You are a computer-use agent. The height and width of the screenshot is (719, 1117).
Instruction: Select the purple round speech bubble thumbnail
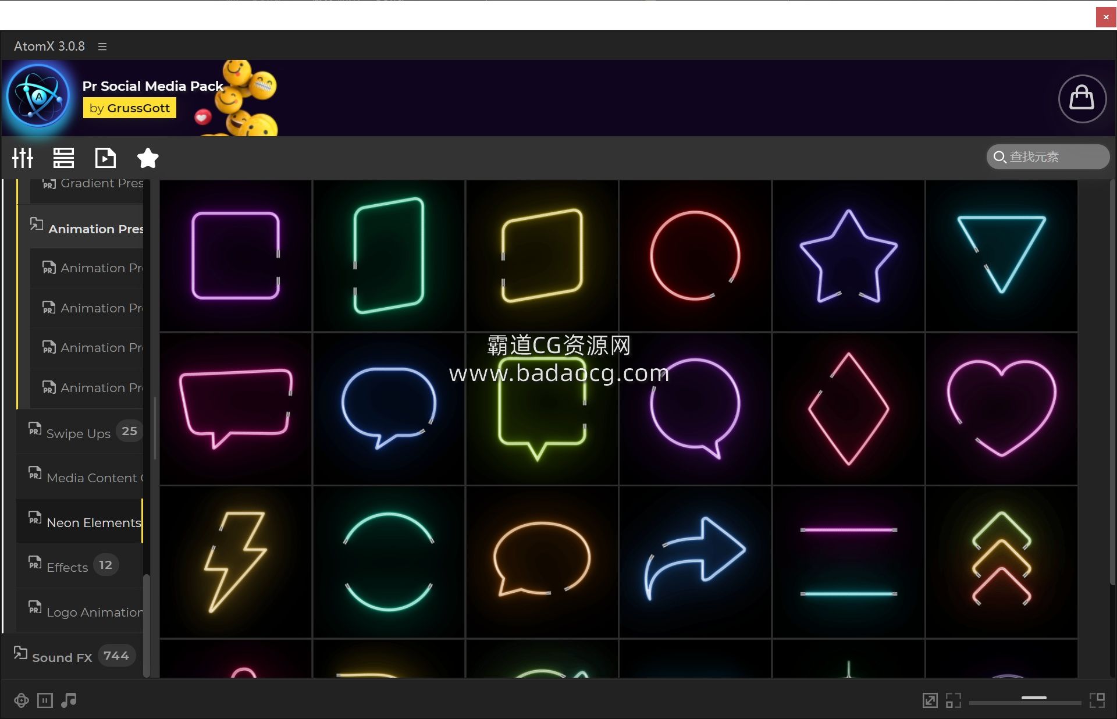pos(695,409)
